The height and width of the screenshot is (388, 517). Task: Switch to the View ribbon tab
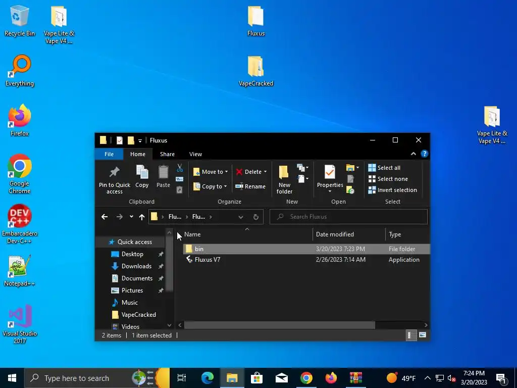pos(195,154)
